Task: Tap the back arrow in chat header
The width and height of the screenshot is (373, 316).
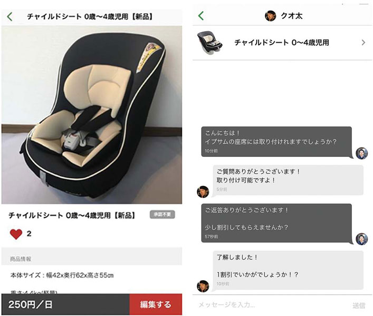Action: 201,16
